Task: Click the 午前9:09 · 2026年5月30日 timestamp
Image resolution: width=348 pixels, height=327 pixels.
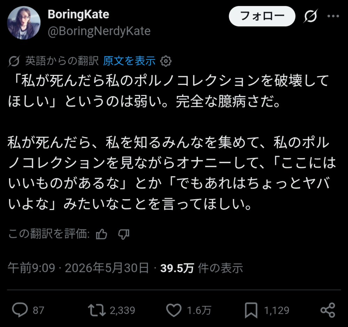Action: tap(78, 268)
